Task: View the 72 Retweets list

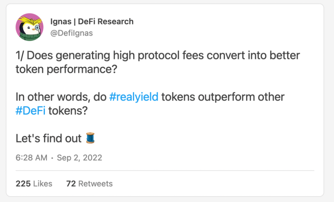Action: tap(89, 183)
